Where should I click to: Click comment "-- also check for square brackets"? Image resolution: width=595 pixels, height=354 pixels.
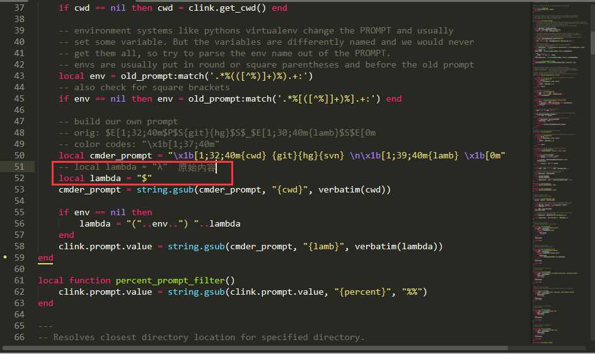pos(144,87)
